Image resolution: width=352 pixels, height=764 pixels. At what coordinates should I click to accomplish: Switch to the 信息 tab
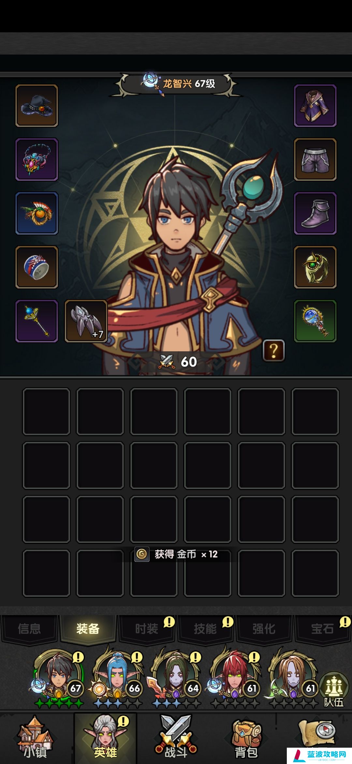(29, 629)
